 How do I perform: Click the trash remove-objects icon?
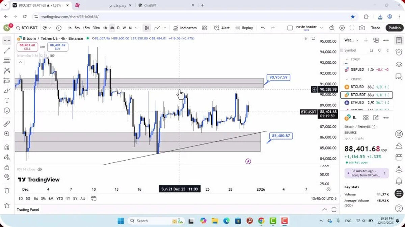point(7,191)
